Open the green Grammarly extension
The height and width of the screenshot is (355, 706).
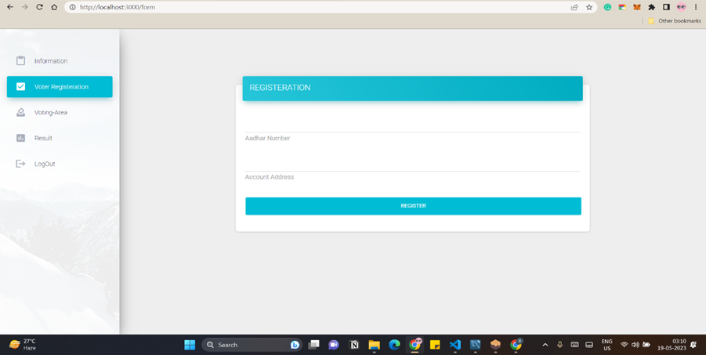click(x=607, y=7)
